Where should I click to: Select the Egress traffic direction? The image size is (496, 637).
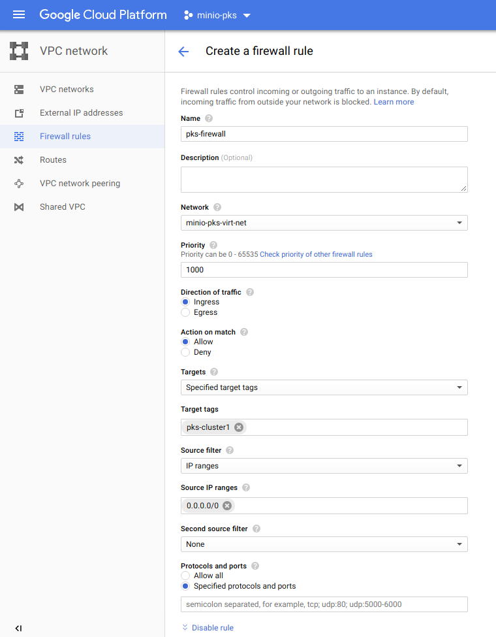tap(185, 313)
